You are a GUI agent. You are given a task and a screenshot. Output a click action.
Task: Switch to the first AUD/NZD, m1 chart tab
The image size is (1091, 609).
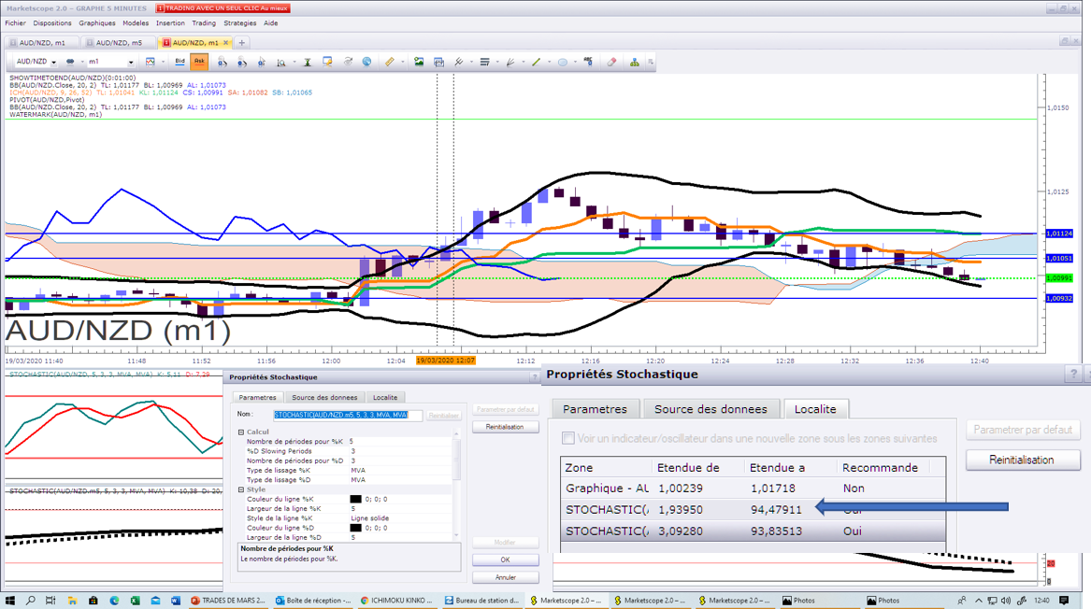pos(42,42)
